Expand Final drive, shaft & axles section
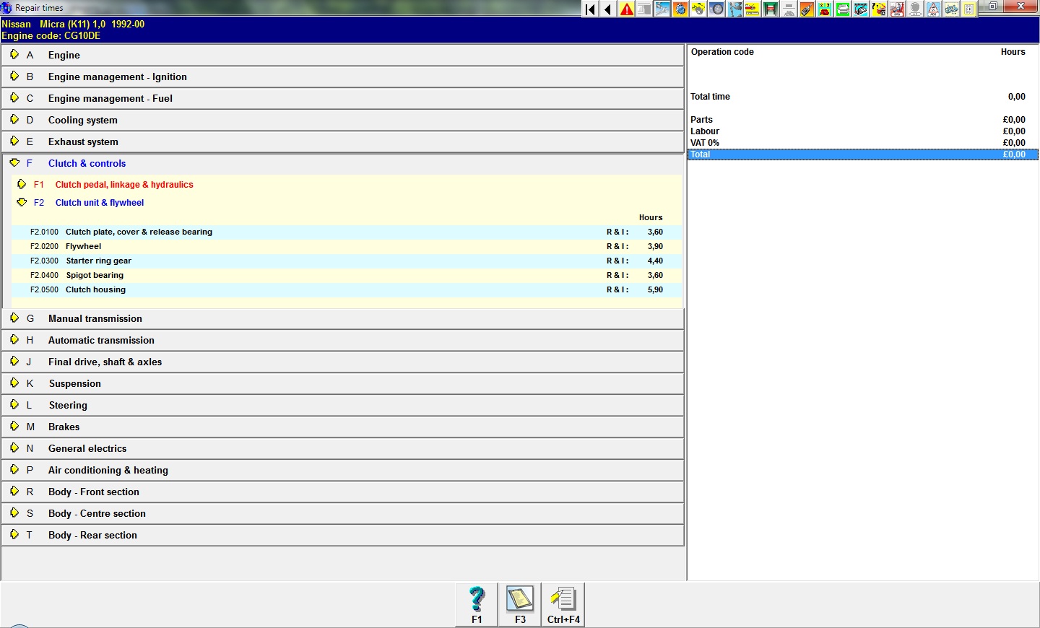 pyautogui.click(x=342, y=362)
